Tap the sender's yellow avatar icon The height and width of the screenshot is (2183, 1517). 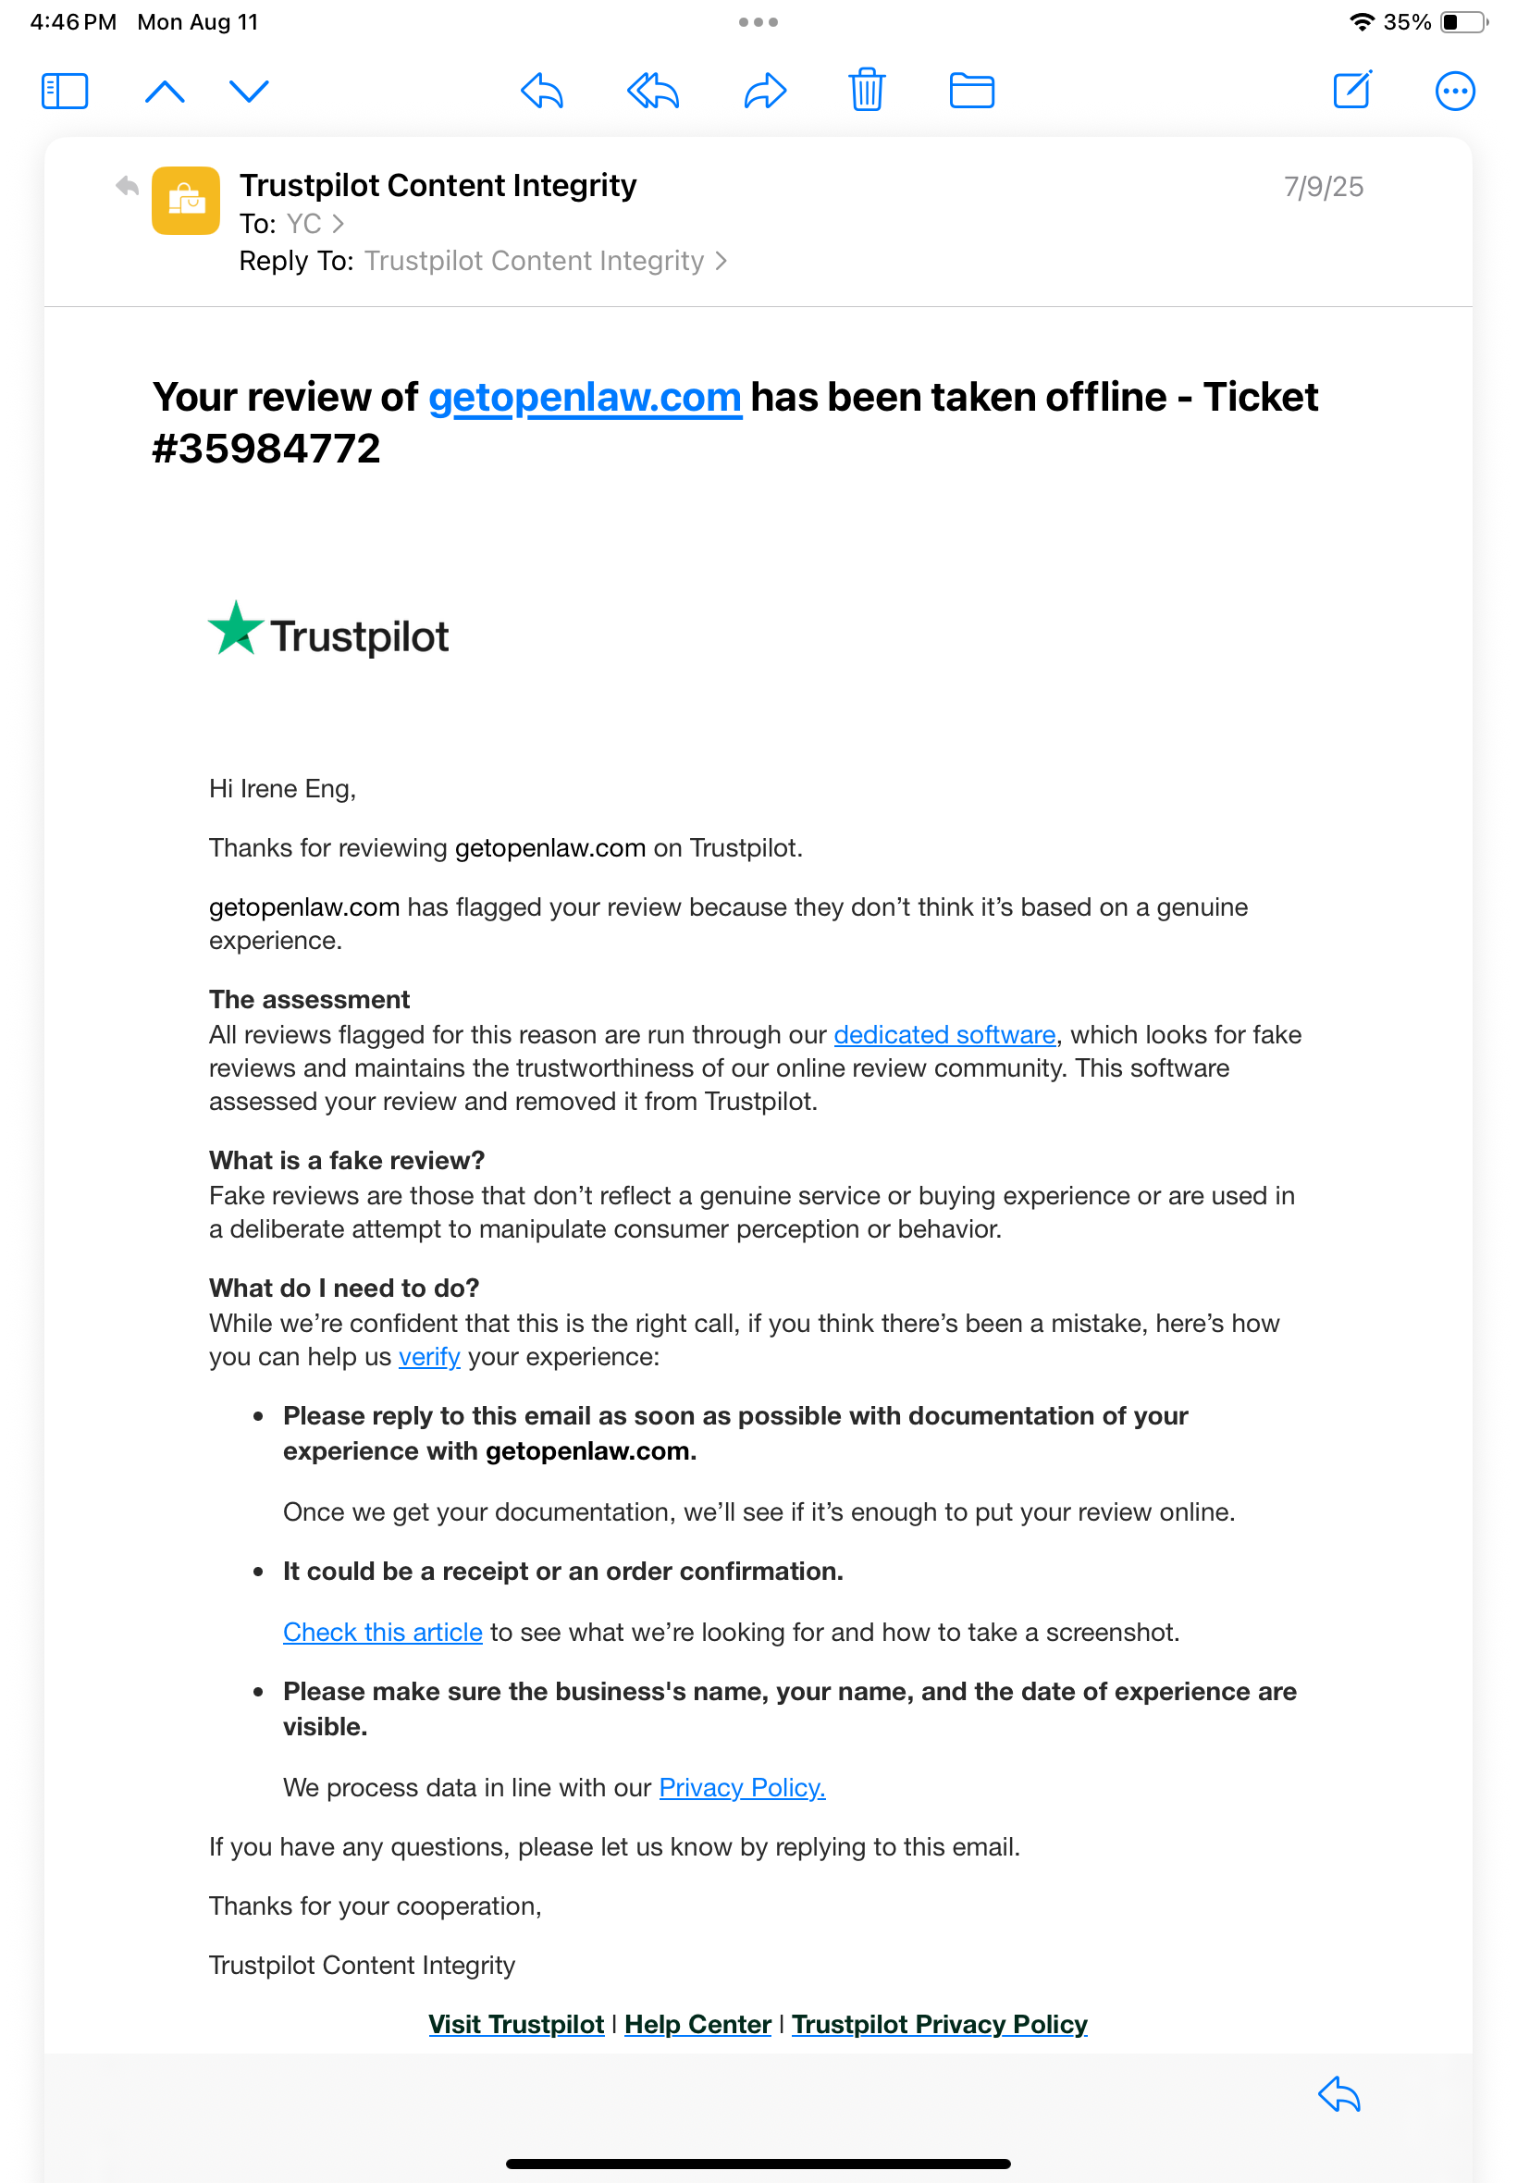click(186, 201)
